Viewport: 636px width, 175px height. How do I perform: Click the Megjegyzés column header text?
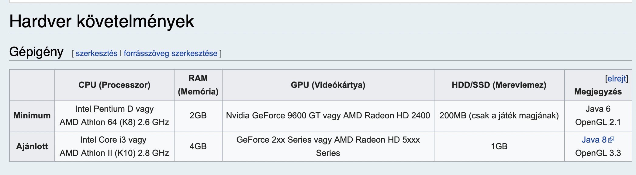tap(598, 92)
